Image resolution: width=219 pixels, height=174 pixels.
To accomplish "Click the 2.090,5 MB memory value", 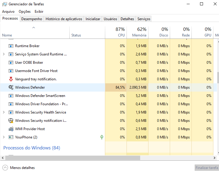I will (x=138, y=87).
